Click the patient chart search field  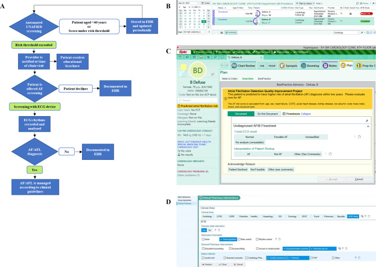click(198, 100)
